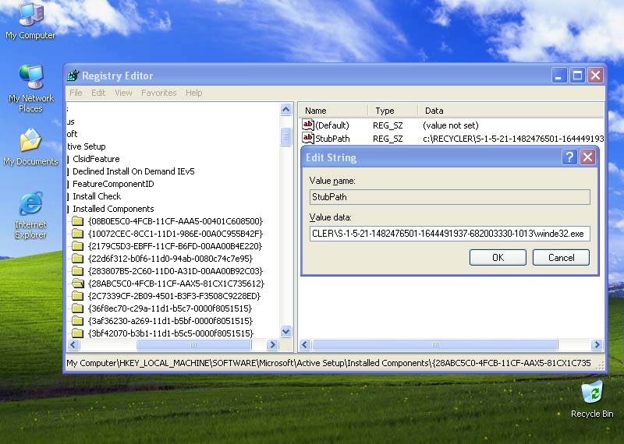The height and width of the screenshot is (444, 624).
Task: Select the Install Check key
Action: click(97, 196)
